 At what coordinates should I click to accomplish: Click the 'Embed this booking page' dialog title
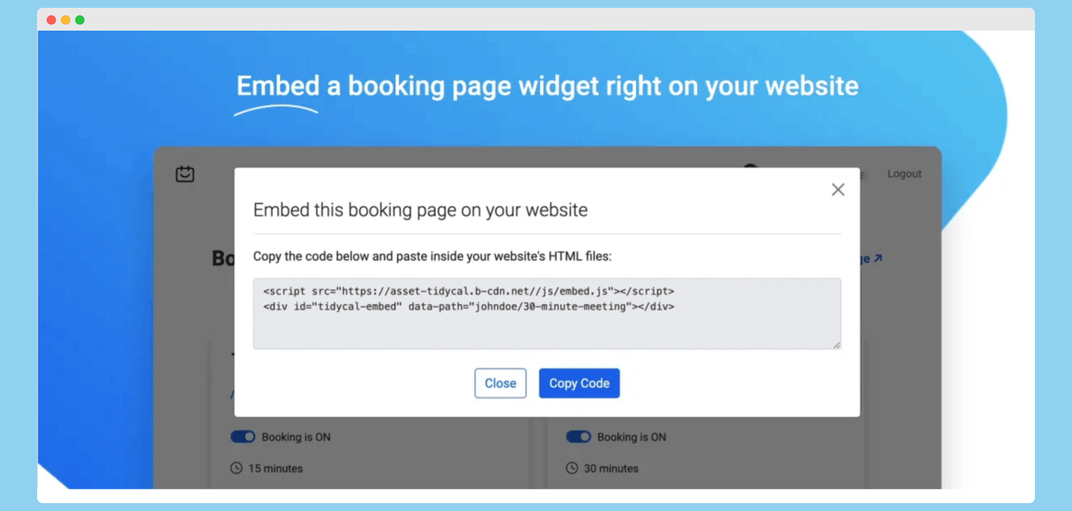(x=421, y=210)
